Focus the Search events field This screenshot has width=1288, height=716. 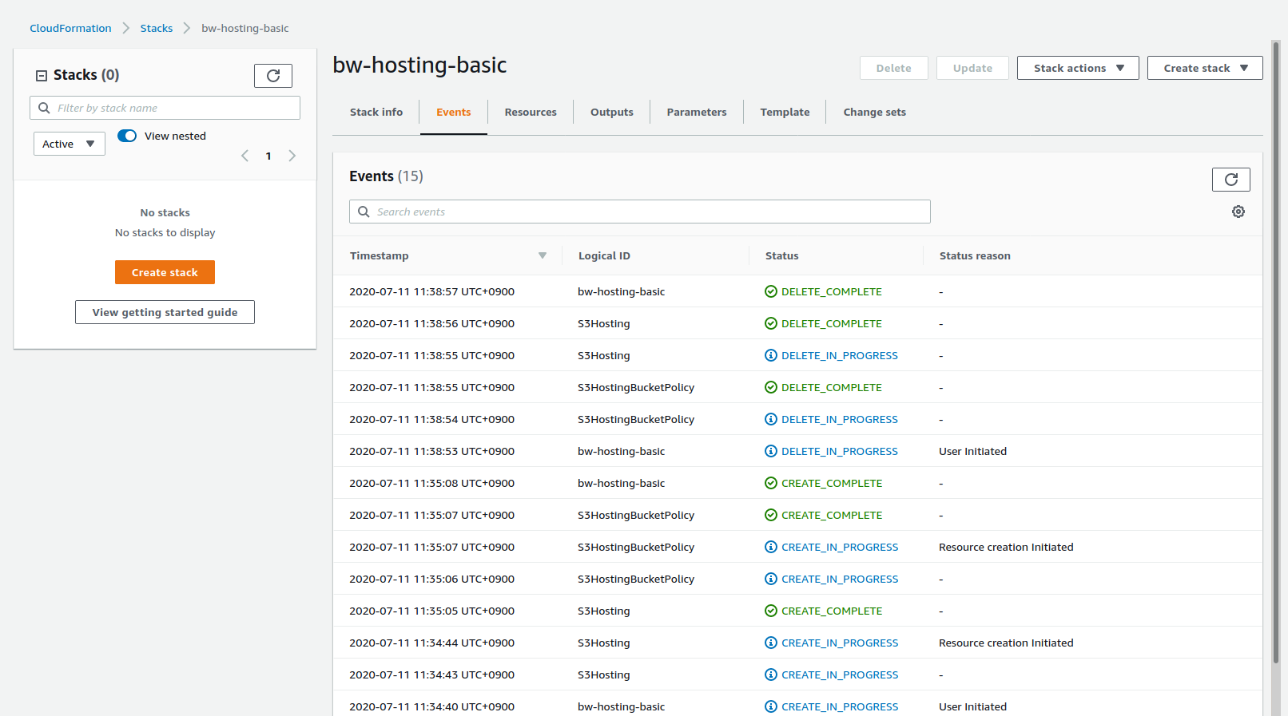click(x=639, y=212)
